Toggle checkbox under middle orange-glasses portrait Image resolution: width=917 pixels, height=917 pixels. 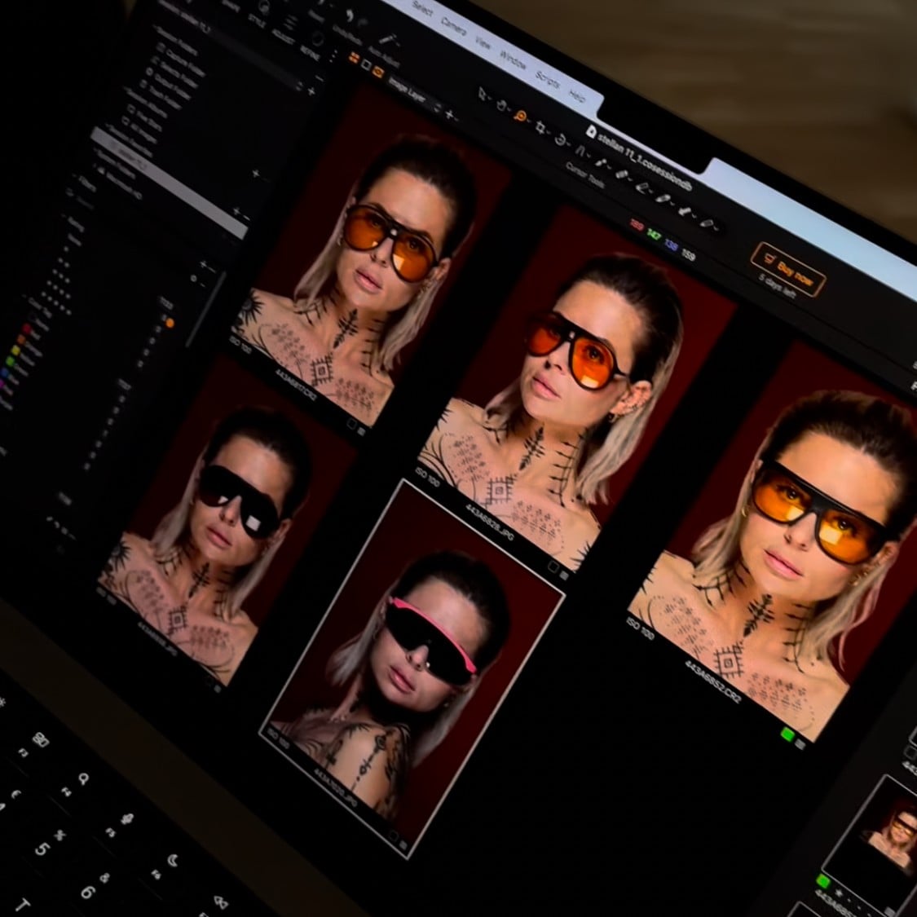click(x=553, y=566)
